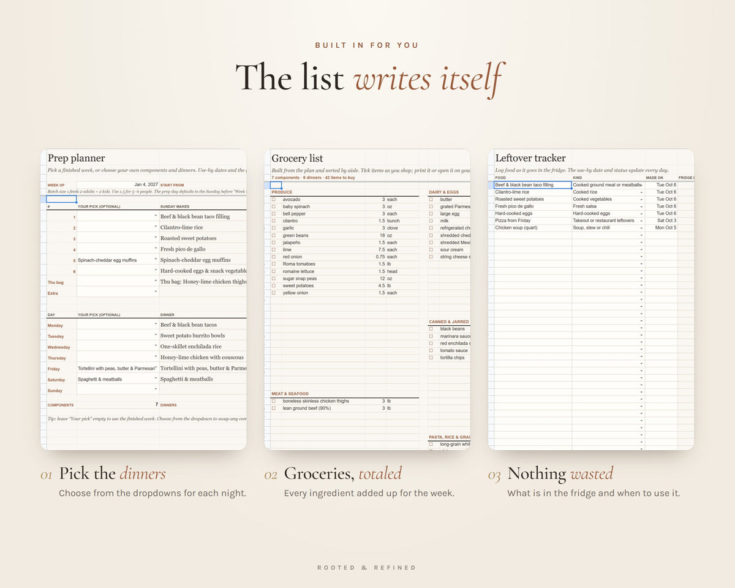Image resolution: width=735 pixels, height=588 pixels.
Task: Click the PRODUCE section header
Action: [282, 192]
